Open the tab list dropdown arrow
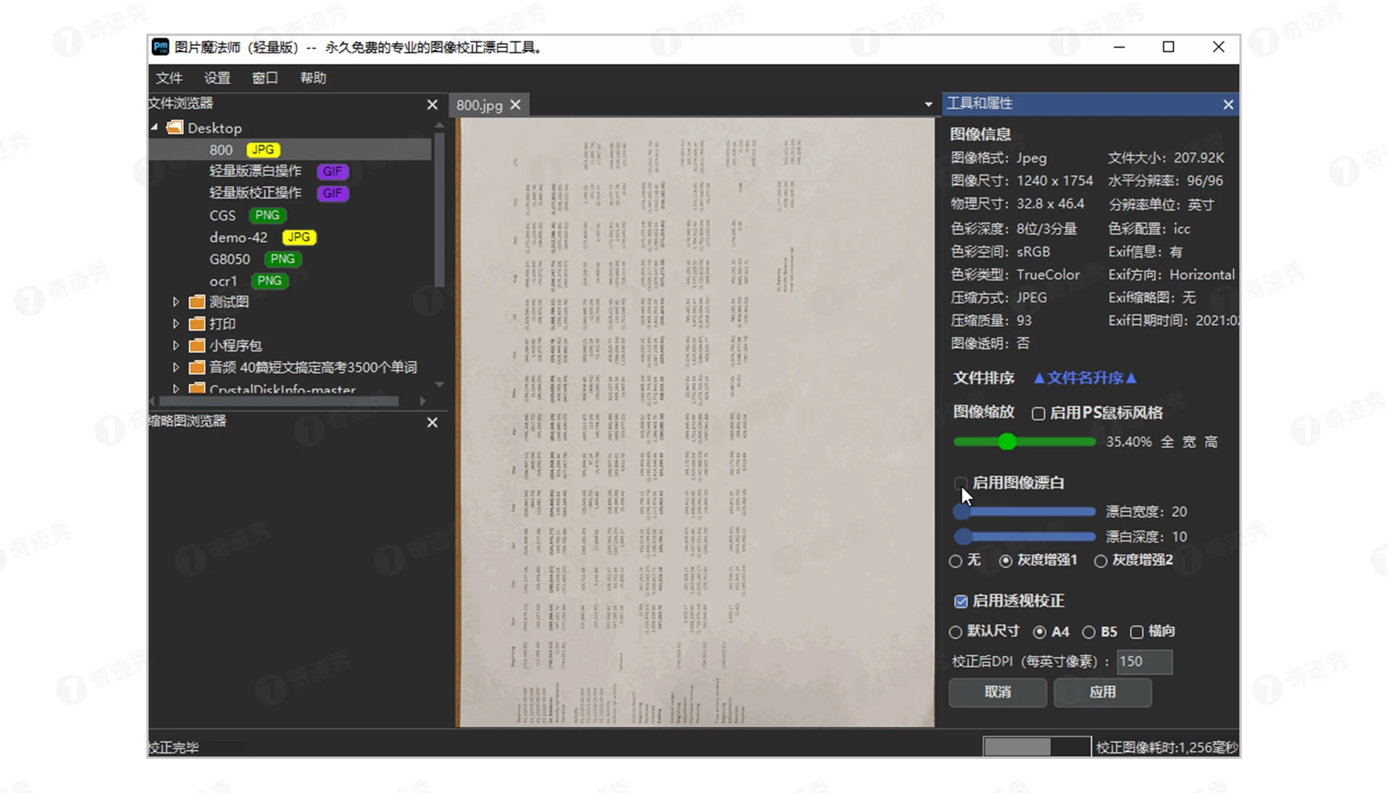The width and height of the screenshot is (1388, 793). [x=928, y=104]
